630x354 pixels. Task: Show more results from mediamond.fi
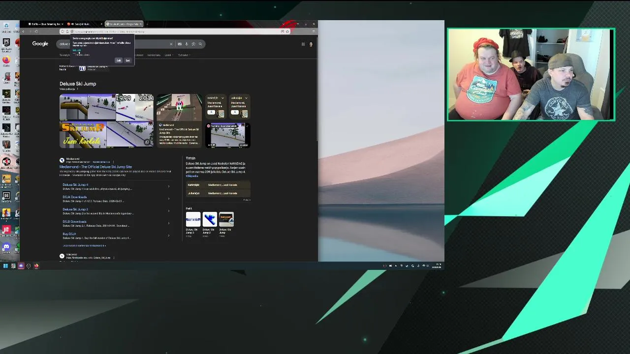(84, 245)
